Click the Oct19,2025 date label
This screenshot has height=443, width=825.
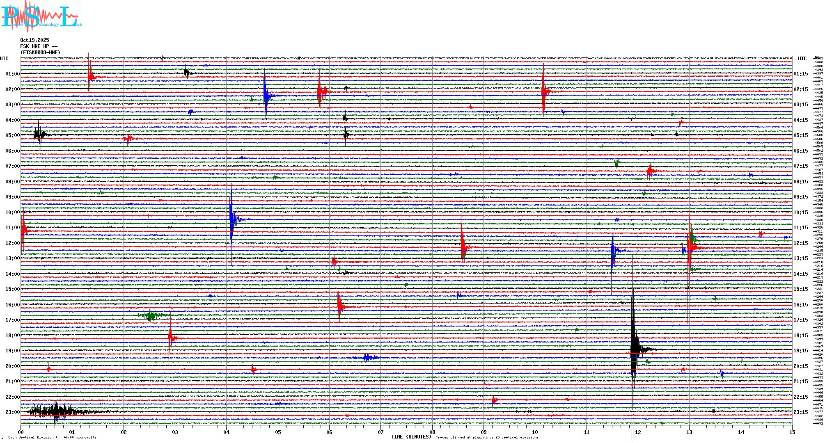pyautogui.click(x=34, y=40)
